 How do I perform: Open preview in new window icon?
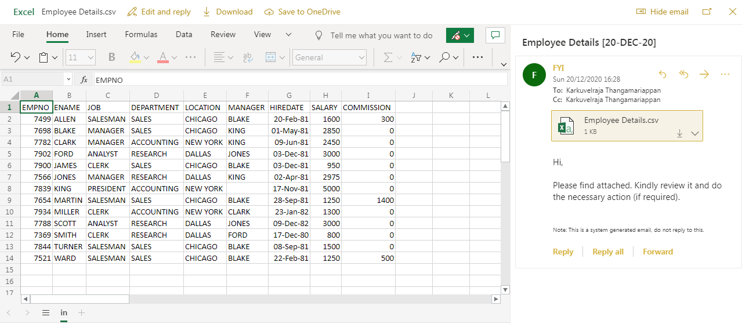pos(707,12)
